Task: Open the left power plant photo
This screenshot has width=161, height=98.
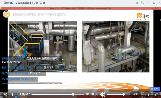Action: click(x=43, y=47)
